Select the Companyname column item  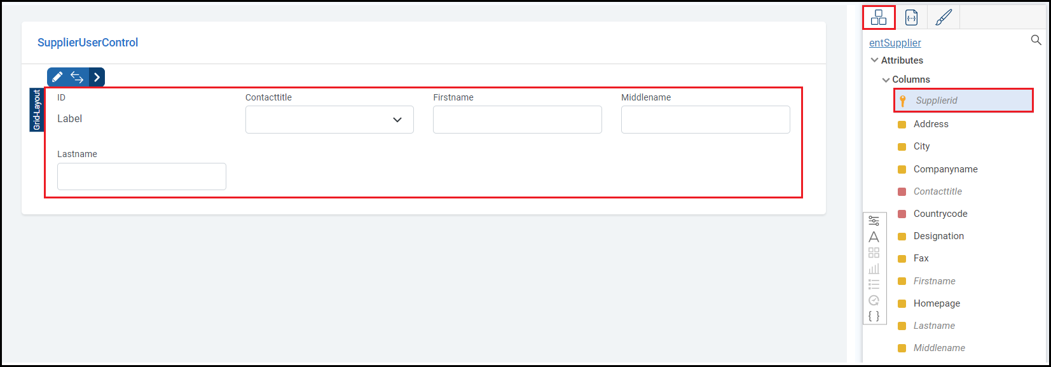(x=945, y=169)
